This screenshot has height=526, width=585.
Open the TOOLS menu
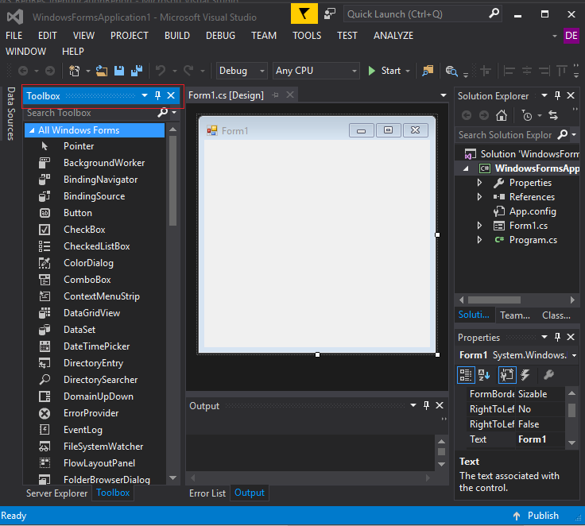pyautogui.click(x=307, y=36)
